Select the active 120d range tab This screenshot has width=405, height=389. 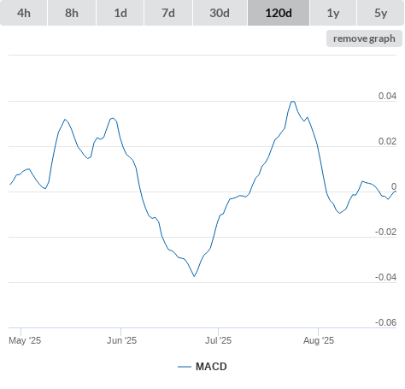[279, 13]
